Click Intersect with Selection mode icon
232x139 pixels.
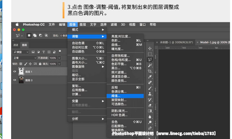tap(46, 35)
